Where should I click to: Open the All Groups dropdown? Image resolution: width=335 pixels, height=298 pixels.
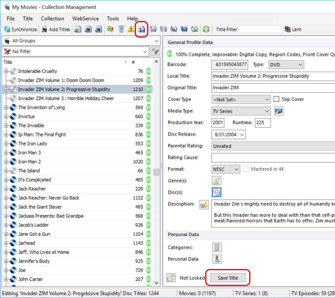point(157,41)
